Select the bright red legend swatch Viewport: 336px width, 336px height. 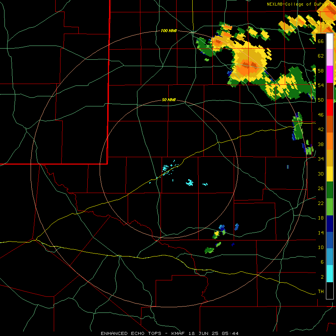tap(330, 108)
